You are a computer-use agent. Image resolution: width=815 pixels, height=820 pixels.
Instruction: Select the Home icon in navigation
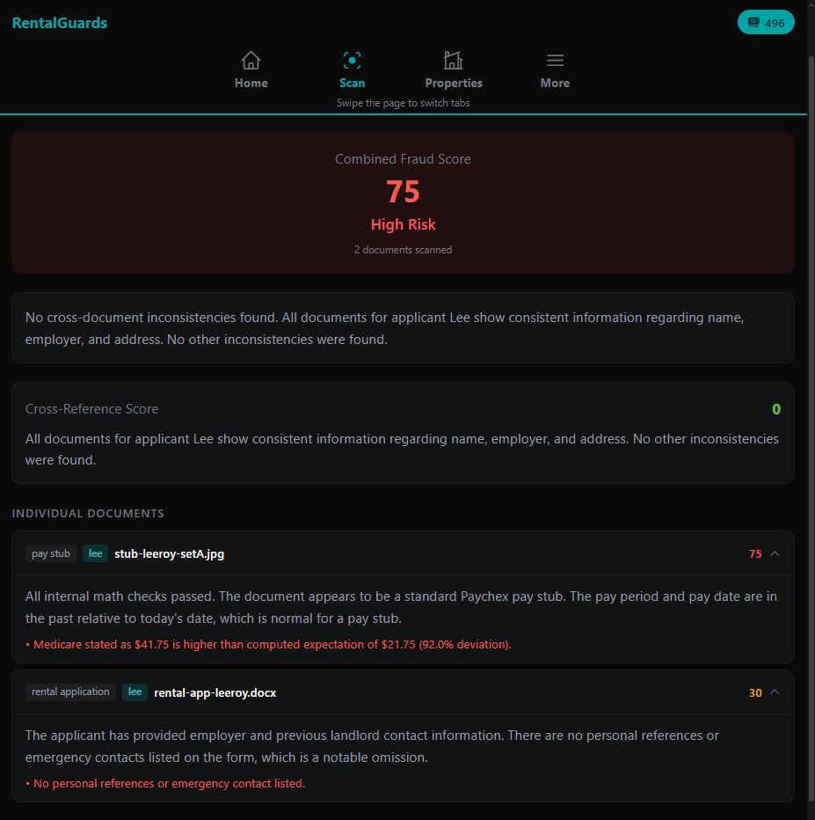click(x=251, y=60)
